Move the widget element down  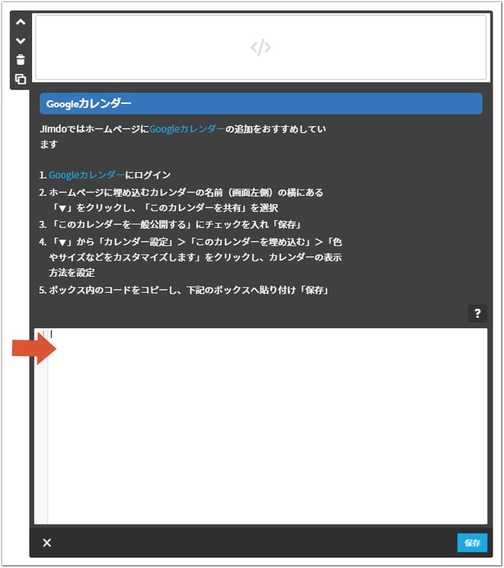tap(21, 41)
